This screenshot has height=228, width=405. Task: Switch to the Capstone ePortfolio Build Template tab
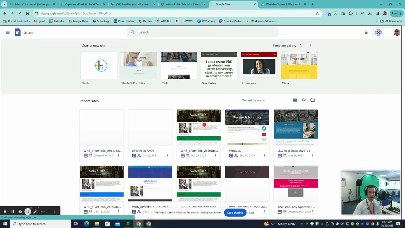[x=82, y=4]
